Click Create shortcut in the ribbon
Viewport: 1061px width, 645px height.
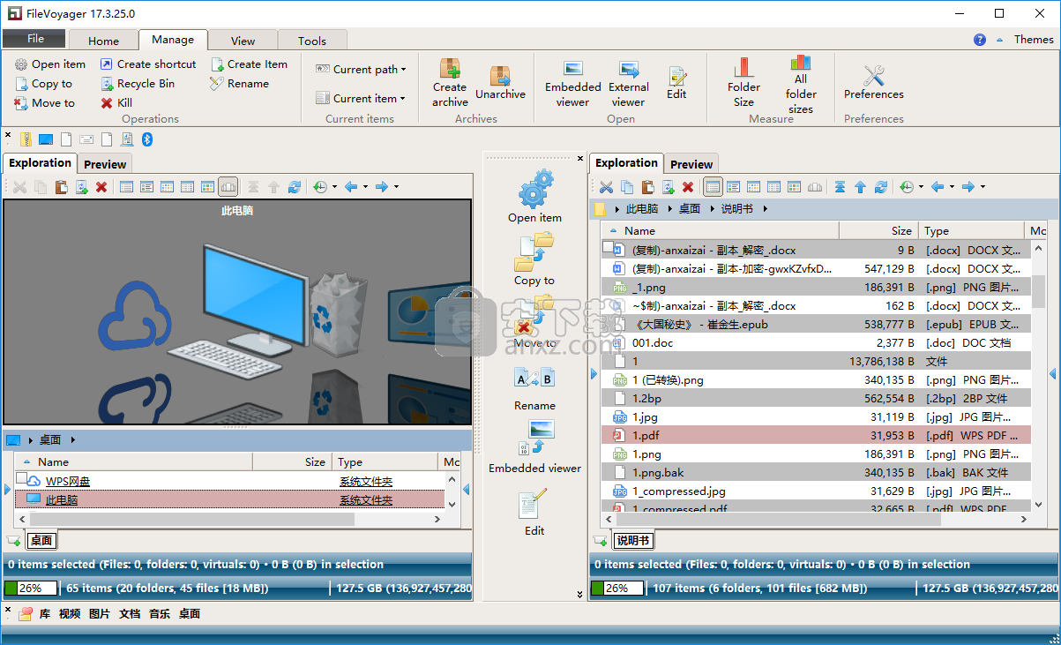pyautogui.click(x=147, y=64)
